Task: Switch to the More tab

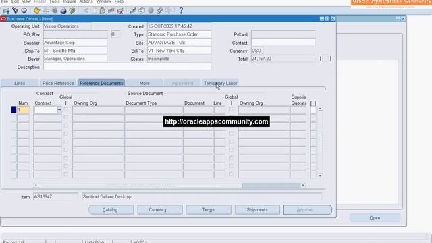Action: 144,83
